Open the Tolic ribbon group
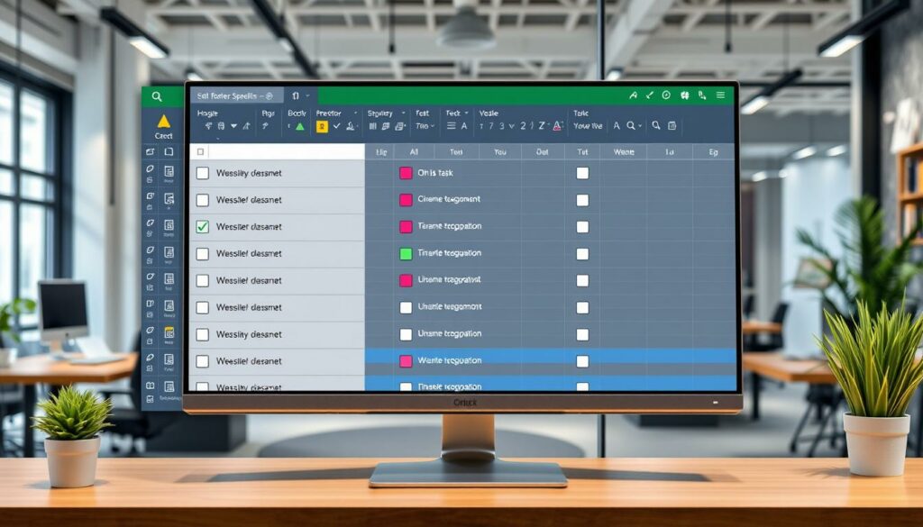 pyautogui.click(x=581, y=113)
